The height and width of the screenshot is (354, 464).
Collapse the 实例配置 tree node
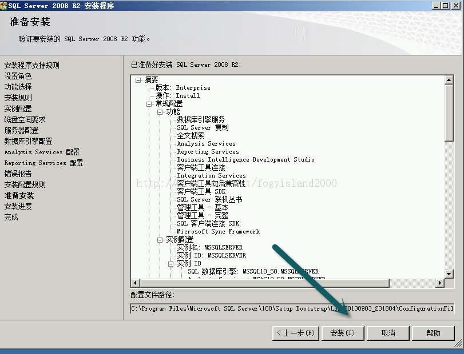tap(160, 240)
